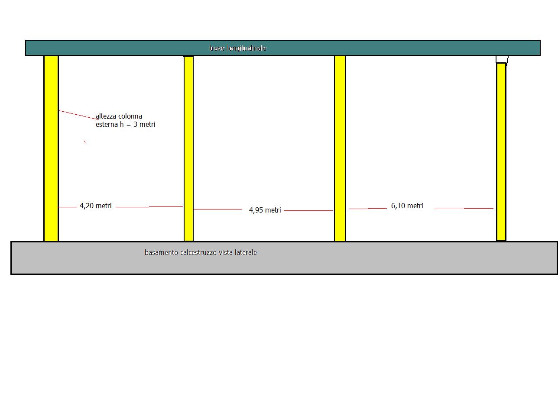Select the red line right of "4,20 metri"
Viewport: 558px width, 419px height.
(149, 207)
